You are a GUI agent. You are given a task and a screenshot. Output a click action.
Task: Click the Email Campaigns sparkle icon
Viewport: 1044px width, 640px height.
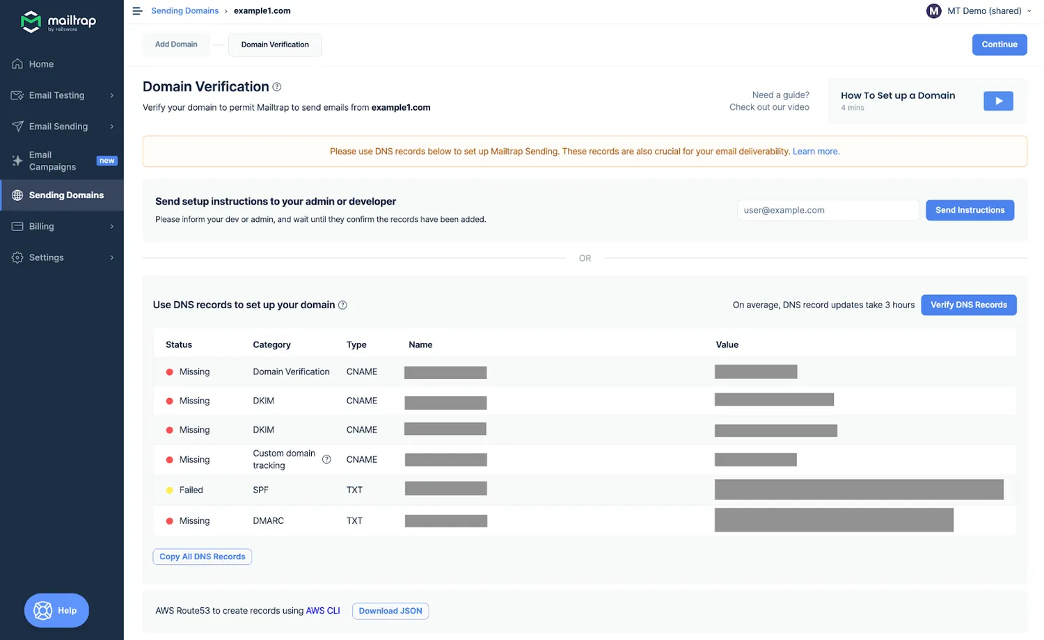(17, 161)
